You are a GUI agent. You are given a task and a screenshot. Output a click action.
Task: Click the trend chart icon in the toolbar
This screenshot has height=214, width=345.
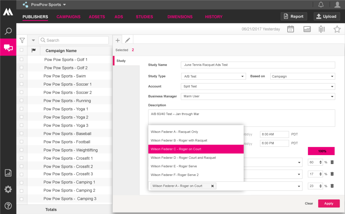(307, 29)
